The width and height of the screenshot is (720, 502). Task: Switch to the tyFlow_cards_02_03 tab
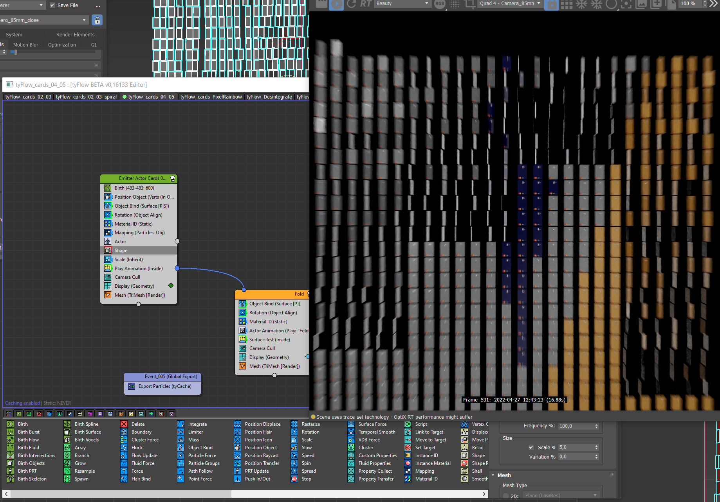(x=28, y=97)
